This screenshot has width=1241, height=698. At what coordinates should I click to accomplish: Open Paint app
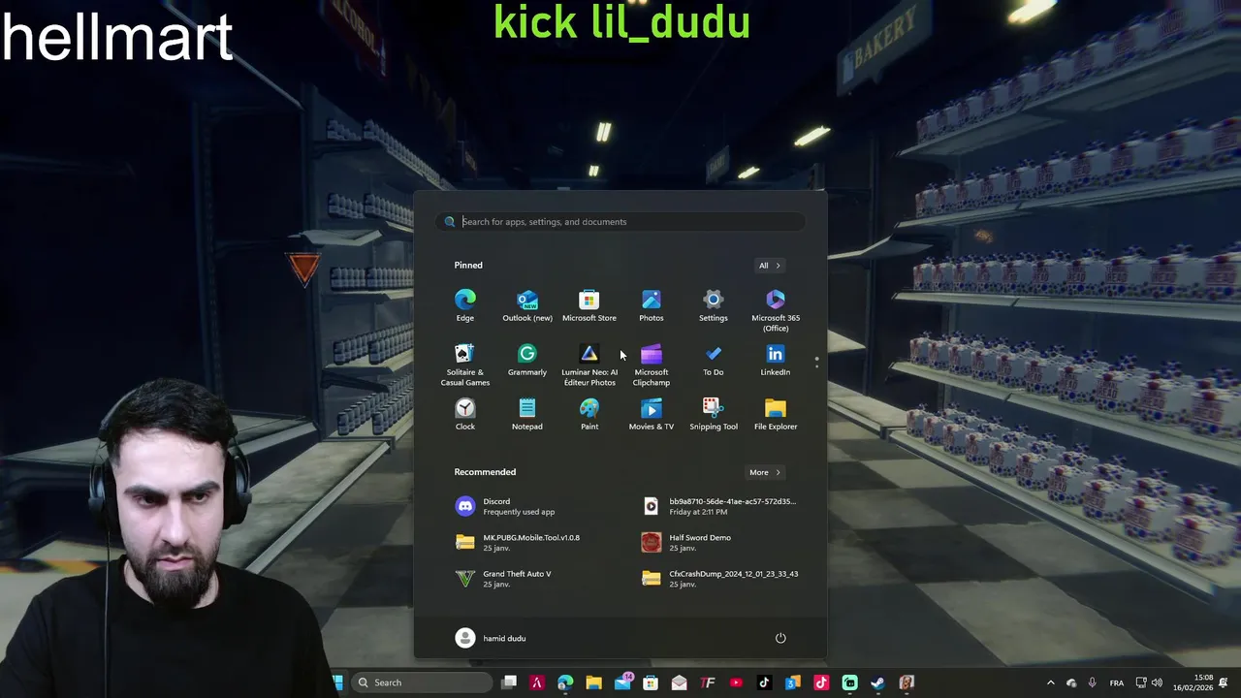click(x=589, y=415)
